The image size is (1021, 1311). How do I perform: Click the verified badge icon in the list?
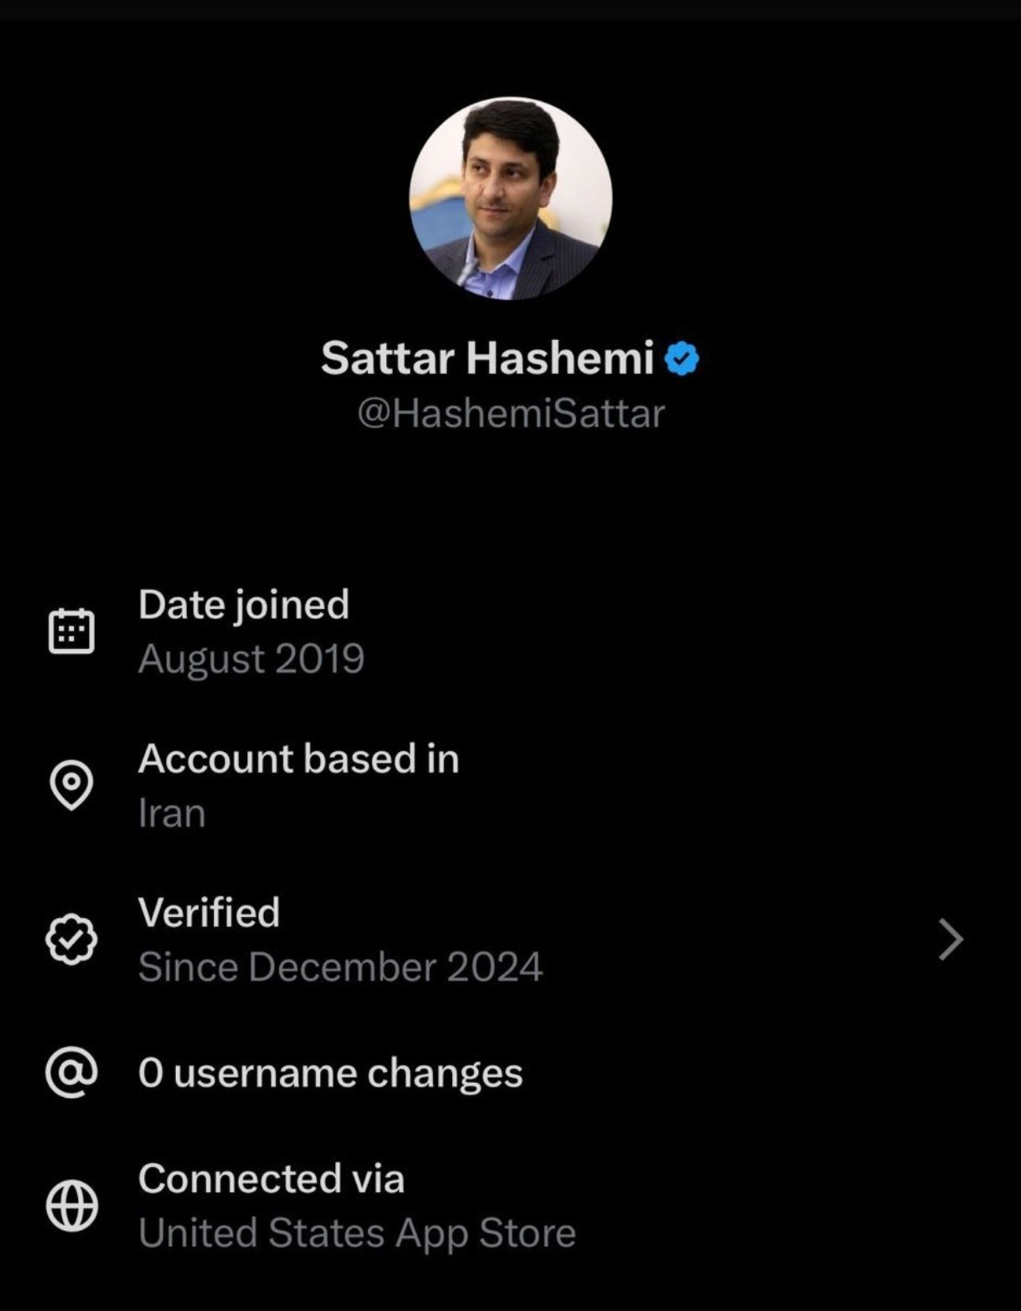tap(71, 938)
